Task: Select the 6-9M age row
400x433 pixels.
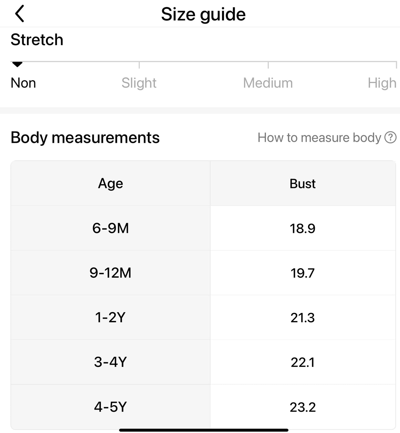Action: point(110,228)
